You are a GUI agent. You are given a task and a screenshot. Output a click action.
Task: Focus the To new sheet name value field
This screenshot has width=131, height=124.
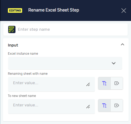(52, 106)
